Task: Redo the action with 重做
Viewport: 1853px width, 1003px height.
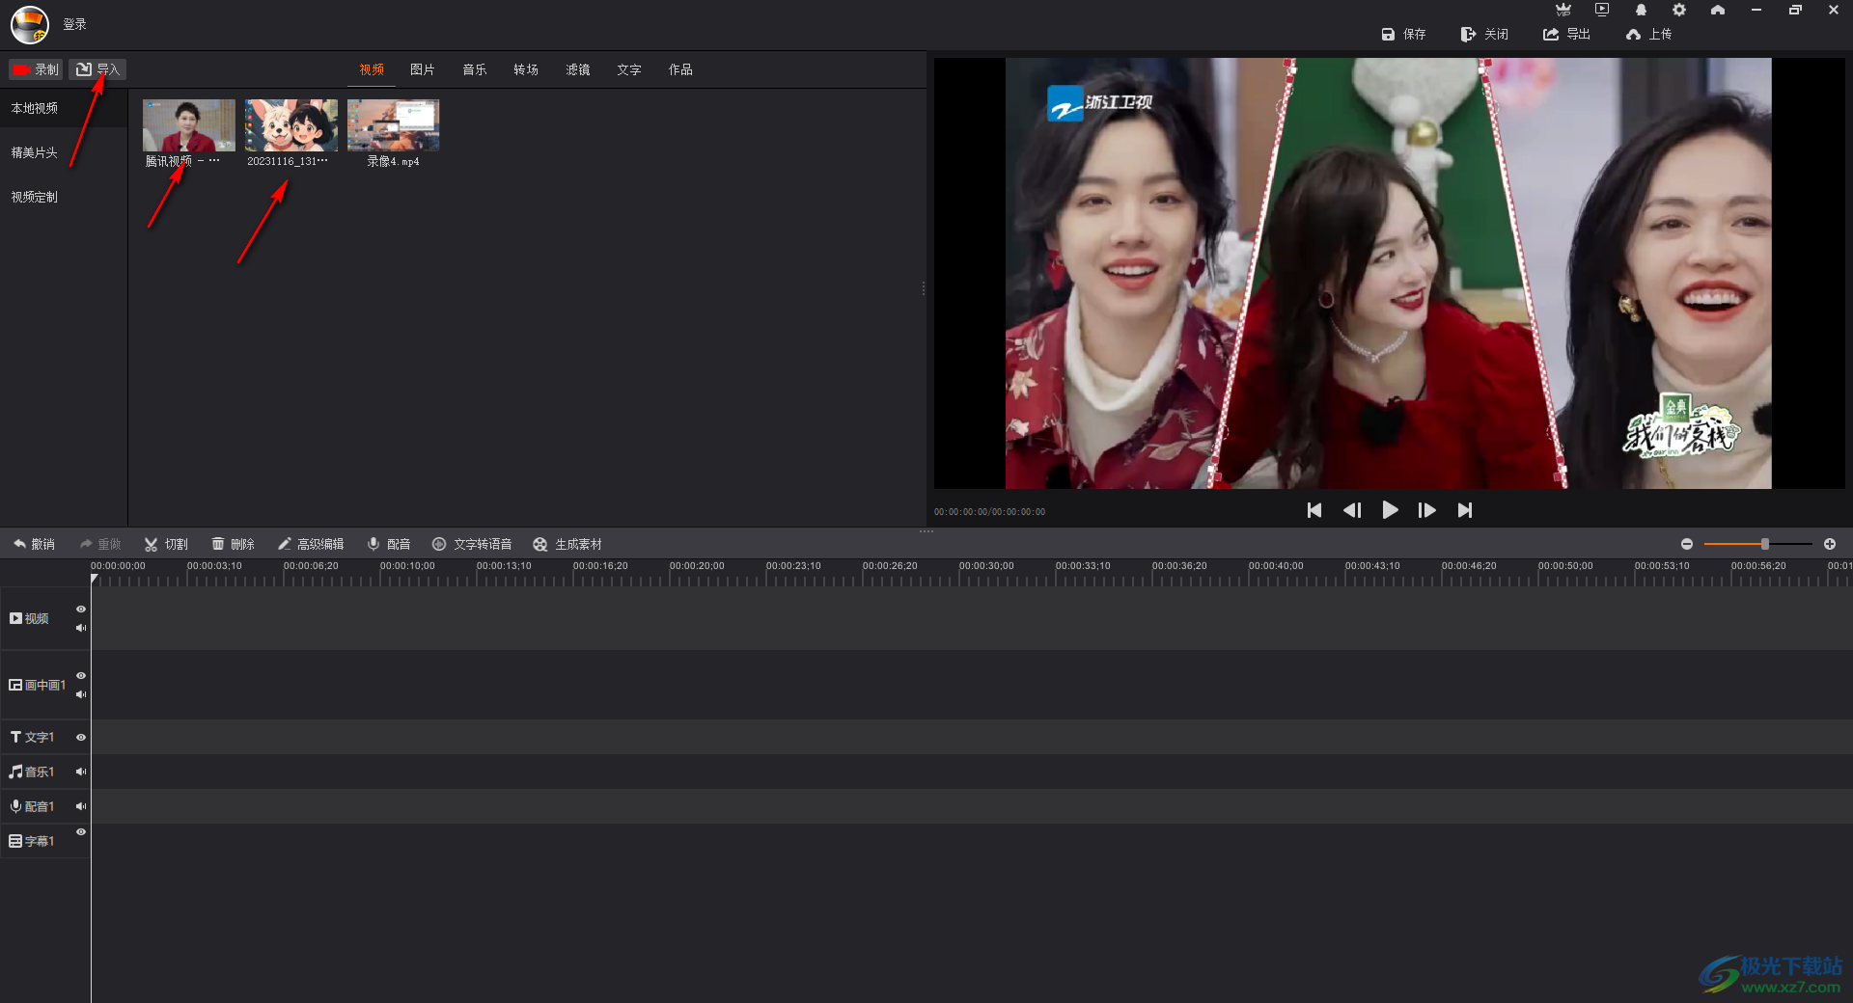Action: point(100,544)
